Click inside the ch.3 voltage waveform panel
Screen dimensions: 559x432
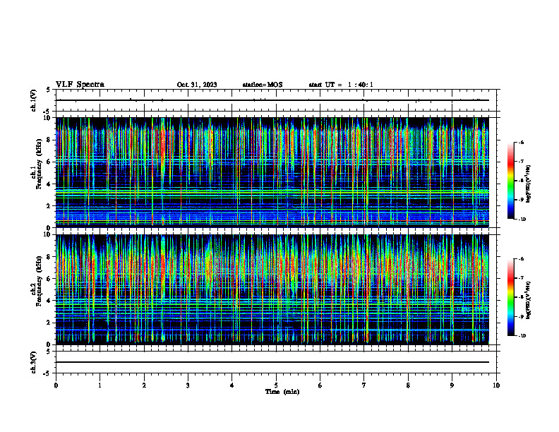coord(276,362)
